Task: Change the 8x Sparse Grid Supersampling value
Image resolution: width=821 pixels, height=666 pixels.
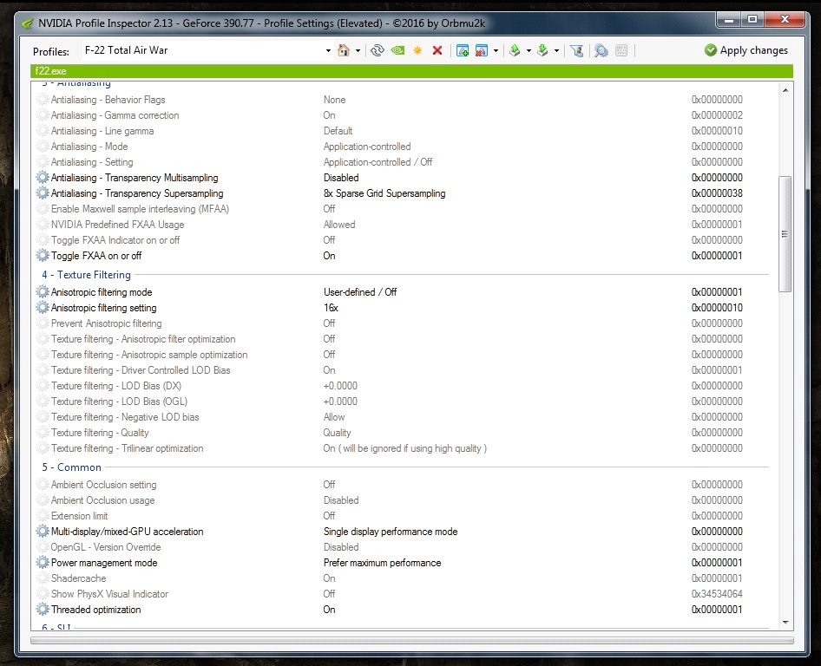Action: 384,193
